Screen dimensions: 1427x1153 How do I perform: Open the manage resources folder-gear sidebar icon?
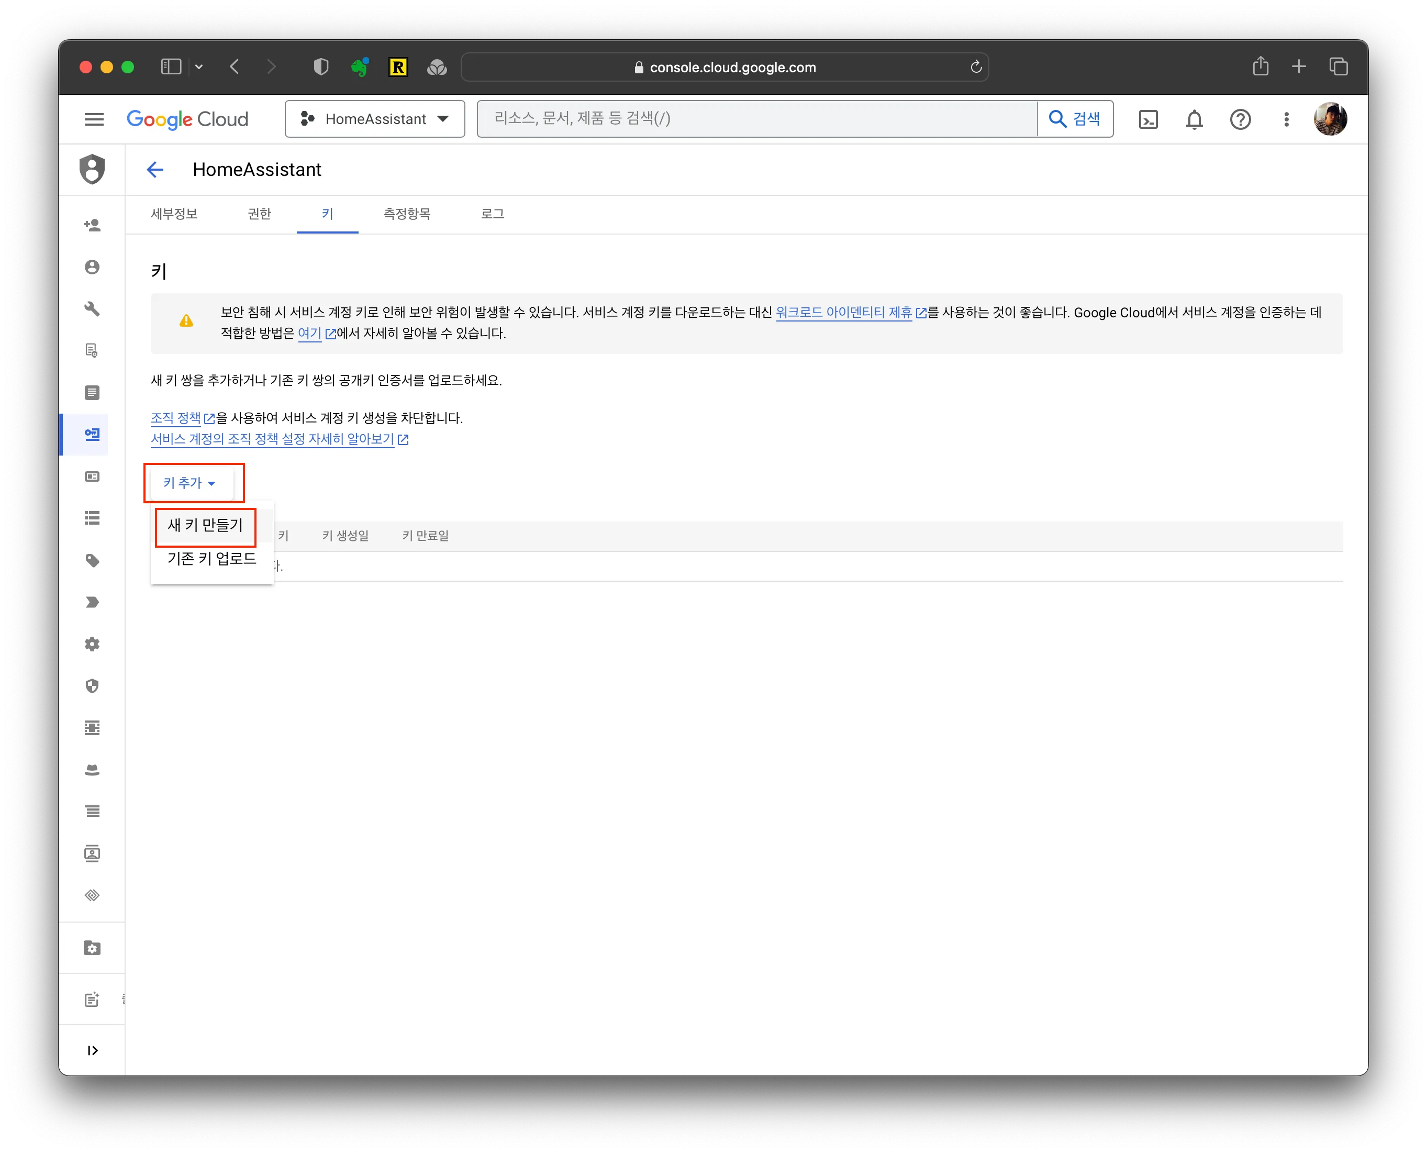(92, 948)
